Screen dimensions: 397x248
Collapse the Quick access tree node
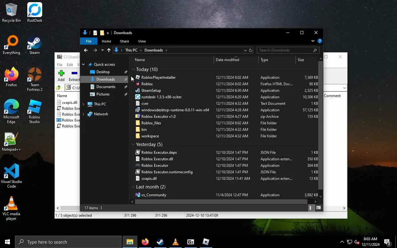(x=83, y=64)
